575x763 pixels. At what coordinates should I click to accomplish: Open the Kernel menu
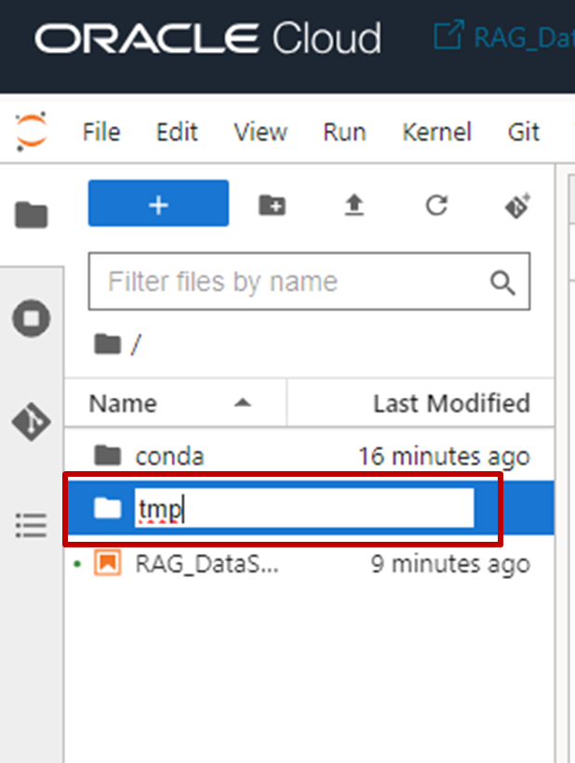coord(437,132)
